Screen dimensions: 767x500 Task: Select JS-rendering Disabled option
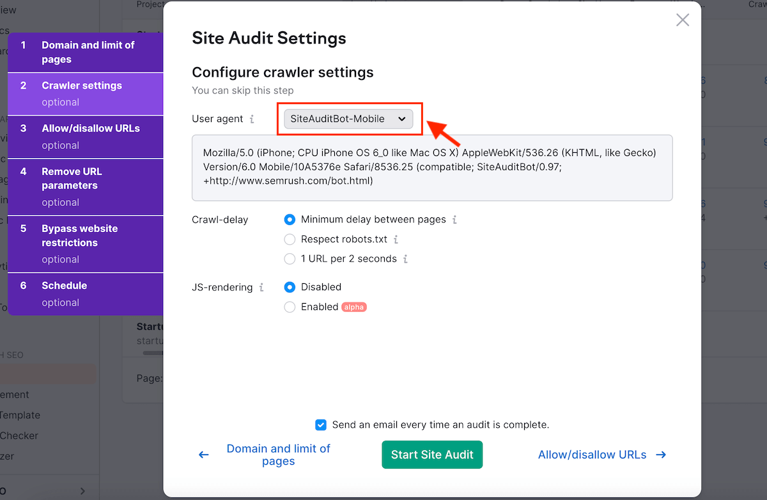point(290,288)
